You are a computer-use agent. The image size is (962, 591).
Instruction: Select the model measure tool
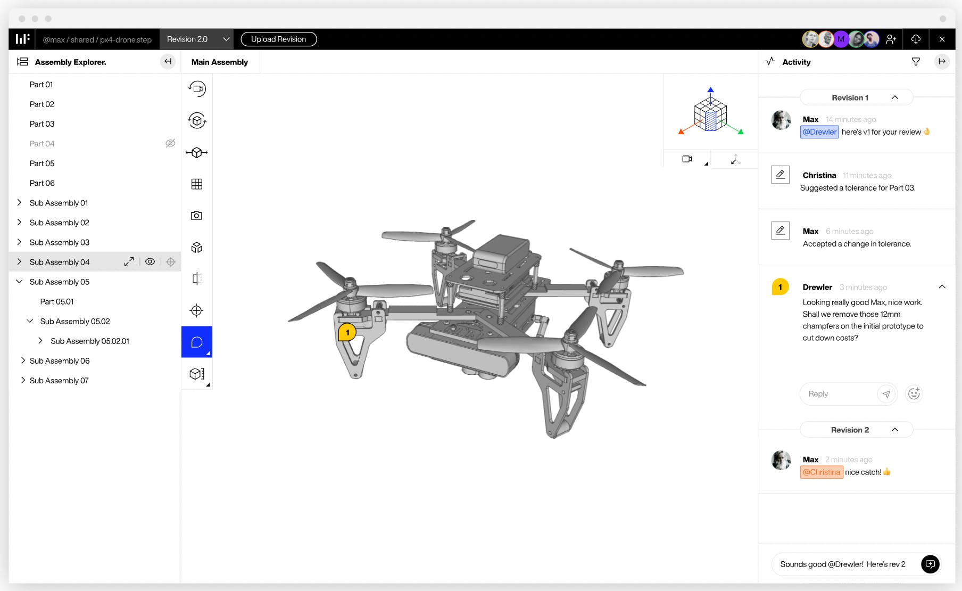(x=197, y=374)
